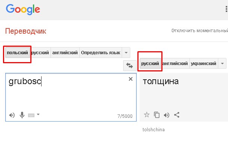
Task: Click the Google logo
Action: (x=23, y=9)
